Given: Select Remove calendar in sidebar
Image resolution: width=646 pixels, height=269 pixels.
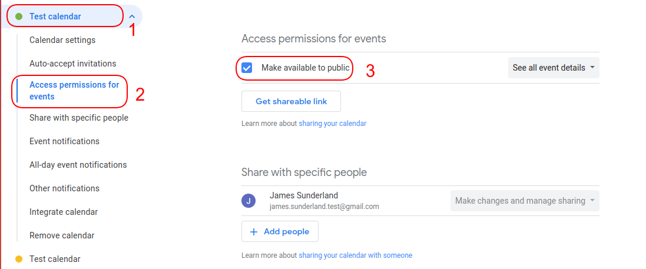Looking at the screenshot, I should (x=62, y=235).
